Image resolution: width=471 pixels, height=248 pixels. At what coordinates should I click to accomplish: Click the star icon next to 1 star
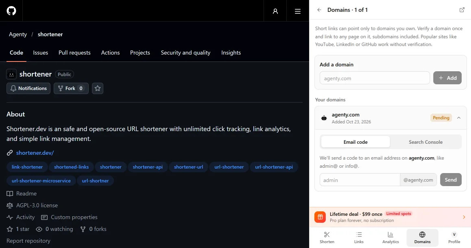(x=10, y=229)
